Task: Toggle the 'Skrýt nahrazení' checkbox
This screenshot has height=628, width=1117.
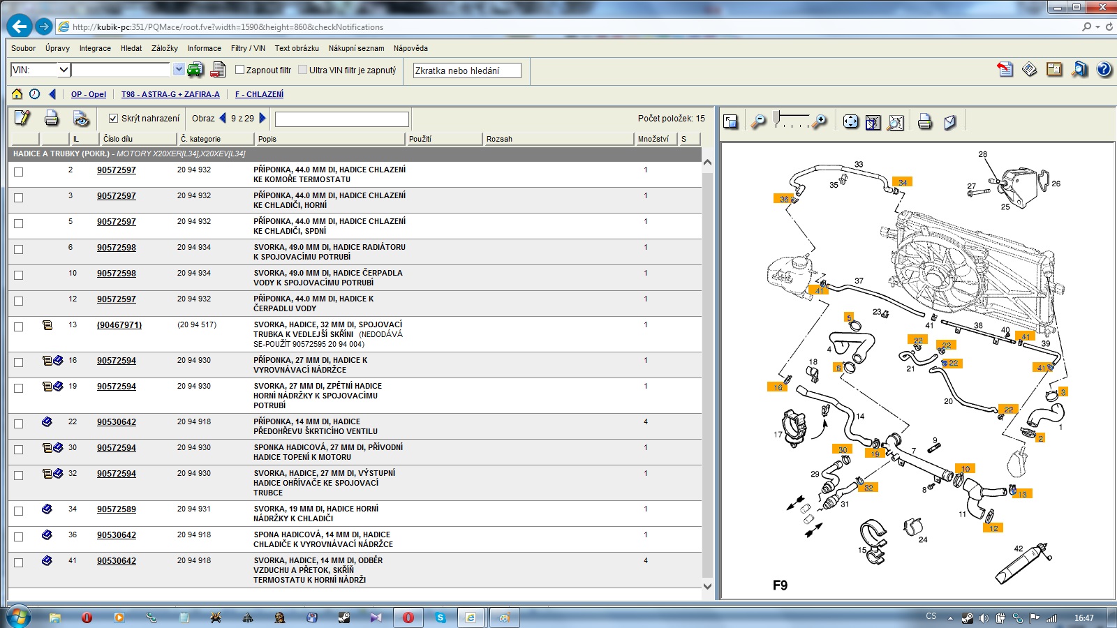Action: (113, 119)
